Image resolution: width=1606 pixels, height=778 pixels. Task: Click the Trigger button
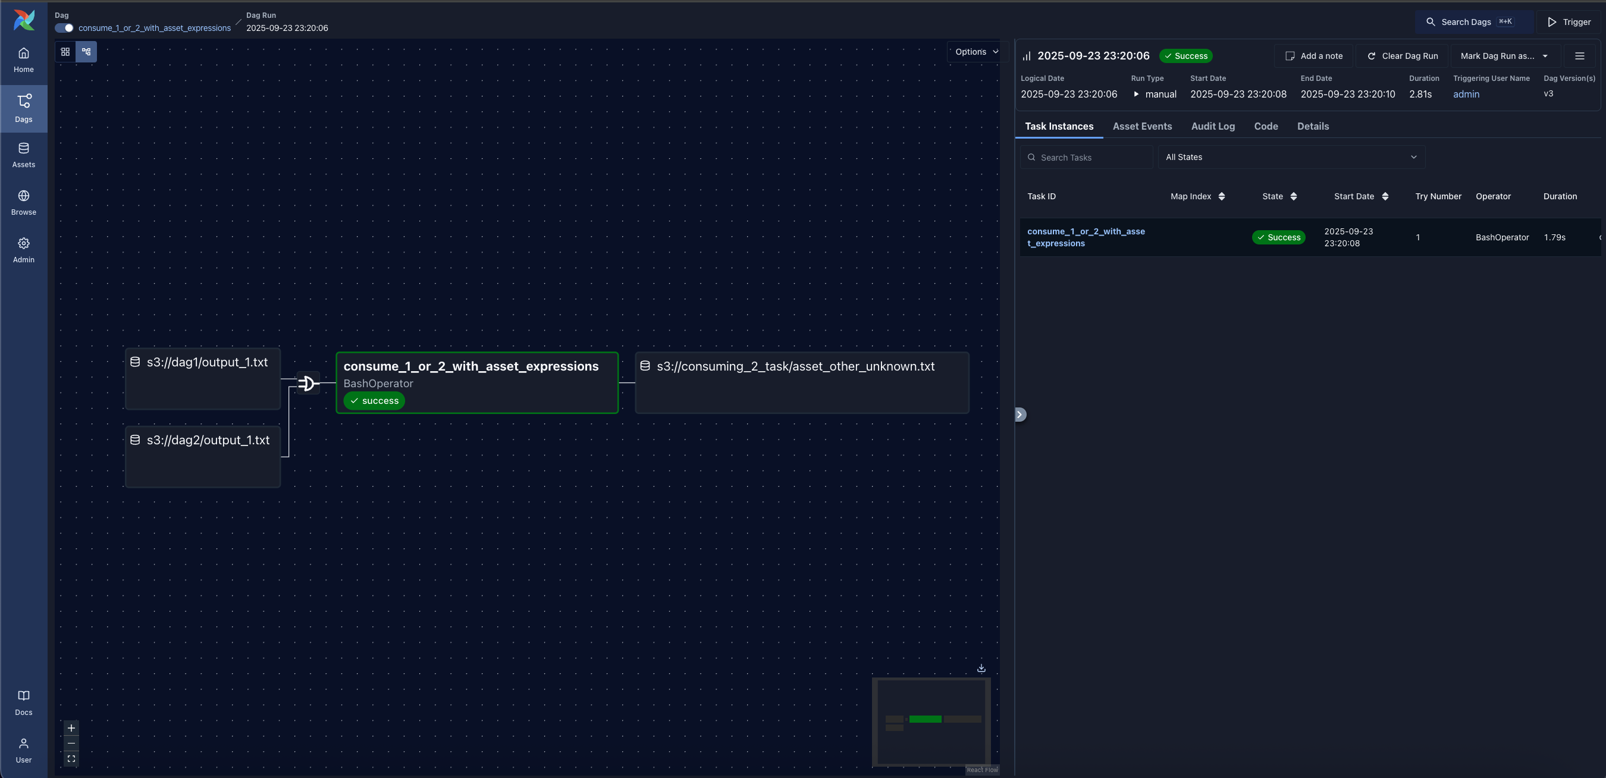pos(1570,22)
